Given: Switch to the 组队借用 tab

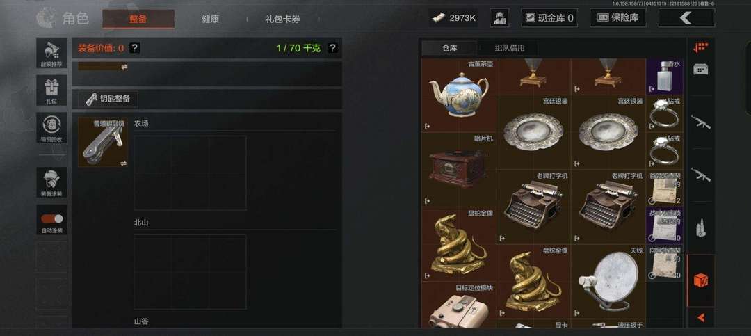Looking at the screenshot, I should click(509, 48).
